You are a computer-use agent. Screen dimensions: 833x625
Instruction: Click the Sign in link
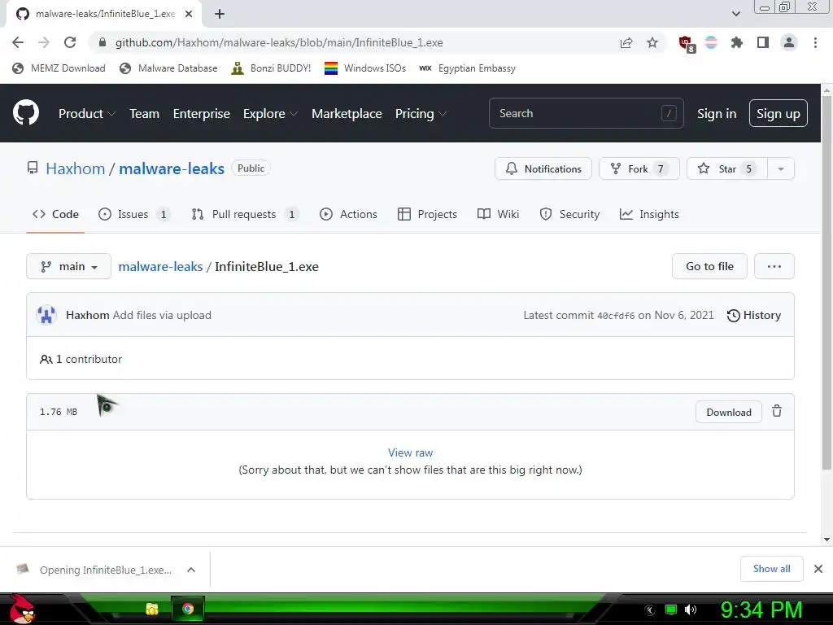coord(717,113)
